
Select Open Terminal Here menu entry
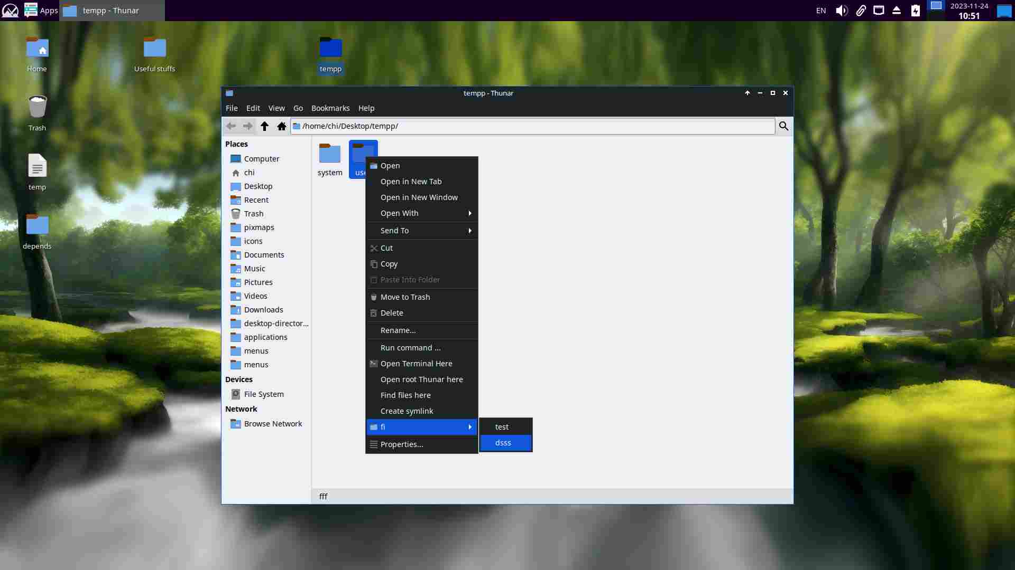tap(416, 364)
